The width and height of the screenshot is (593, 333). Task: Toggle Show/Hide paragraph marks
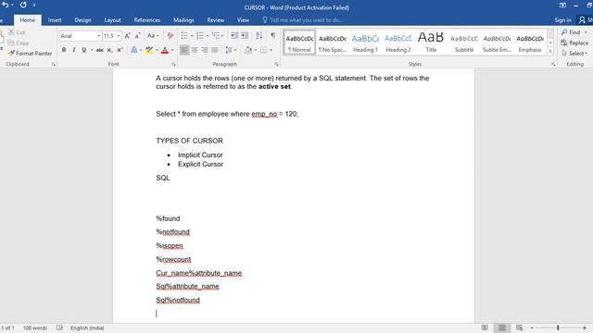[272, 35]
